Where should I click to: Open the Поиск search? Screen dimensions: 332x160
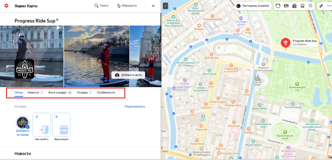(101, 6)
